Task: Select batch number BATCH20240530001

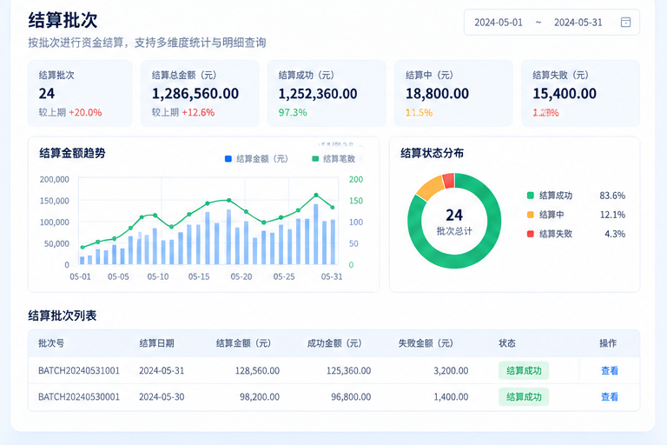Action: [79, 397]
